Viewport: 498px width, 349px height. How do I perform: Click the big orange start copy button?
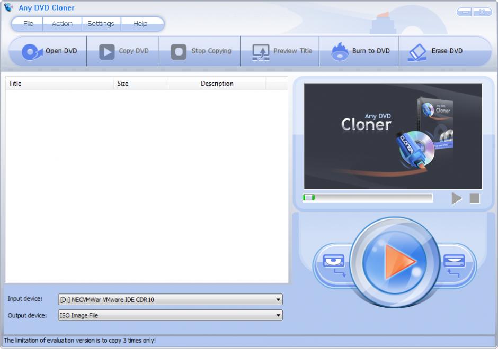click(x=395, y=262)
